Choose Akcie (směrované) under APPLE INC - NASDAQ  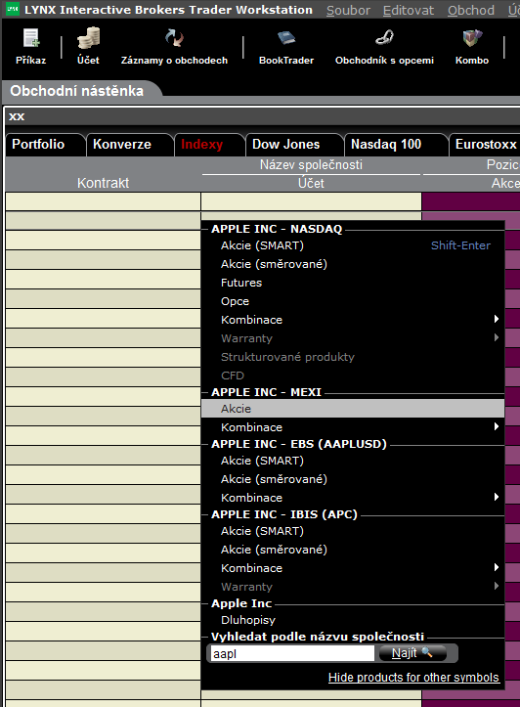coord(353,264)
